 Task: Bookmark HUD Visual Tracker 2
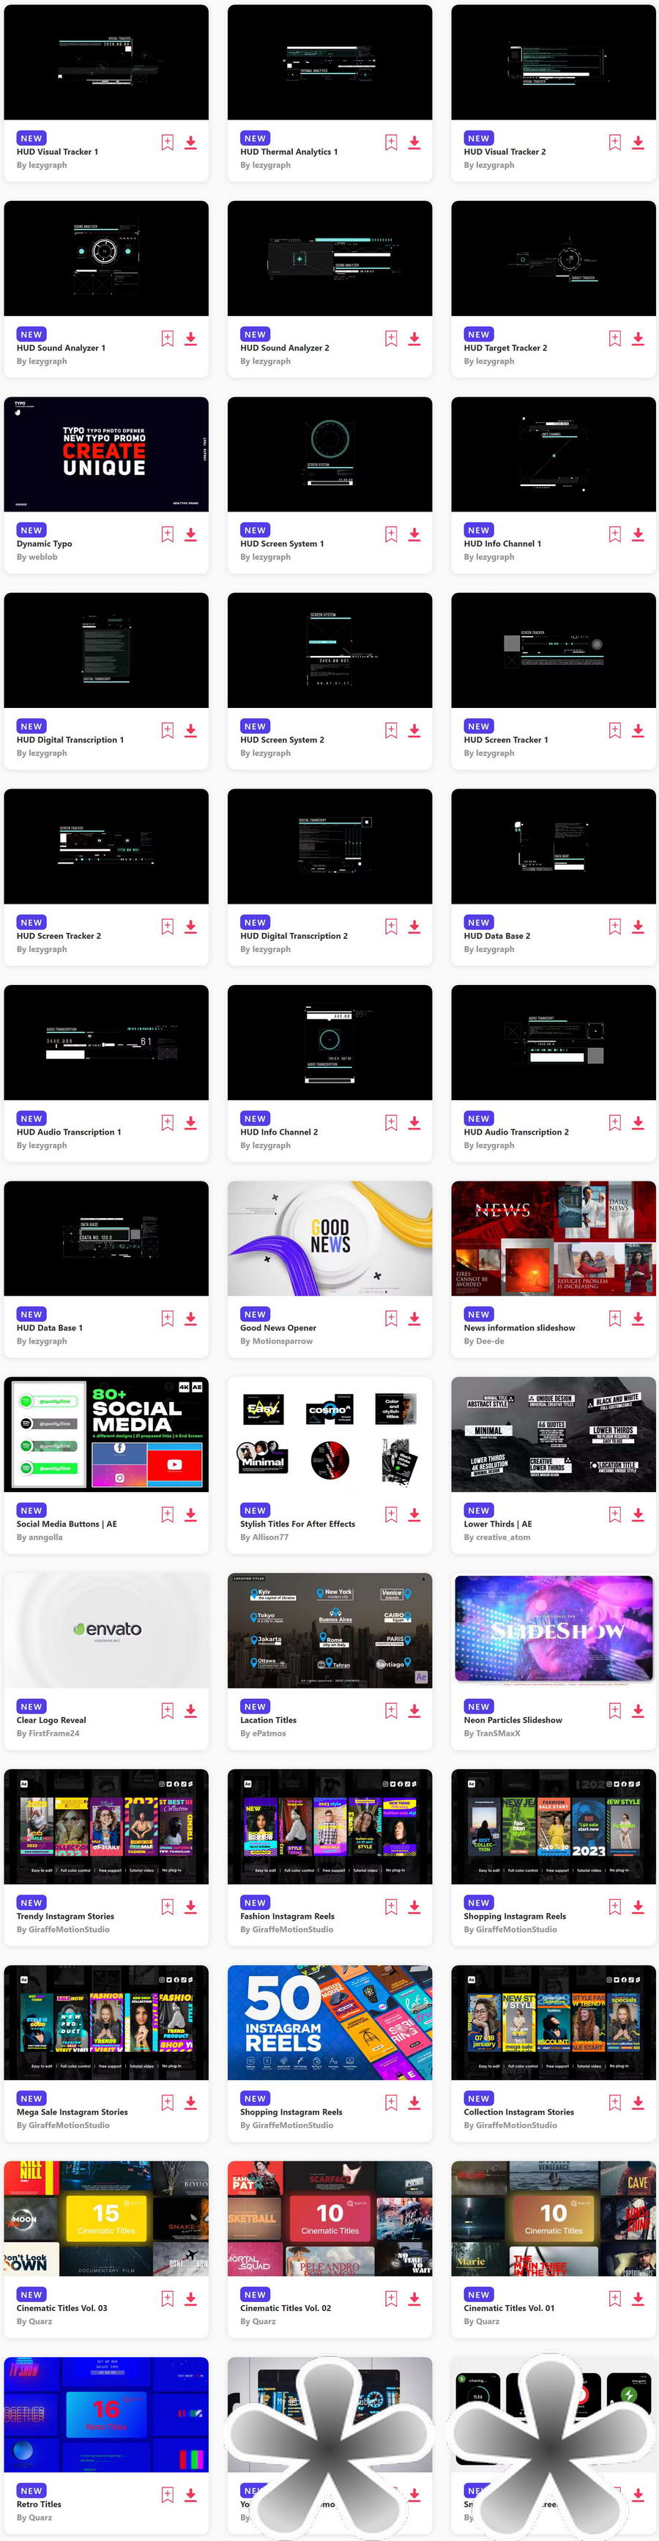click(614, 143)
